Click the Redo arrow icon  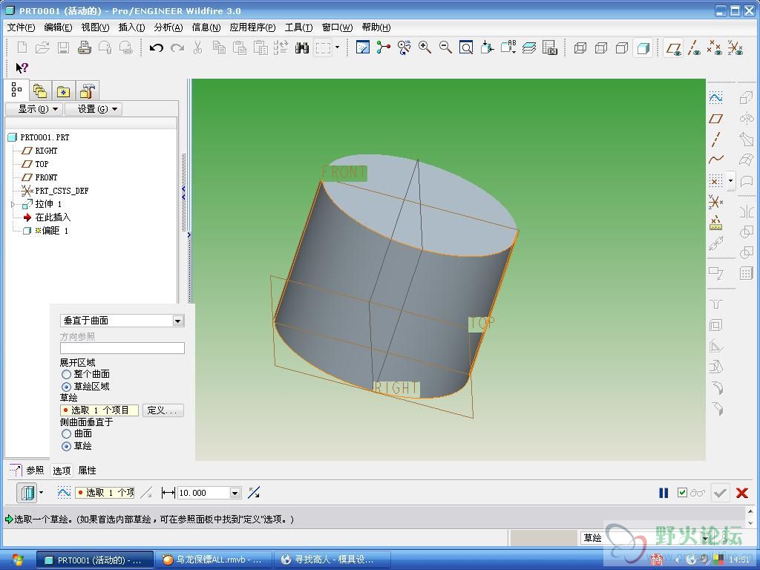click(177, 47)
